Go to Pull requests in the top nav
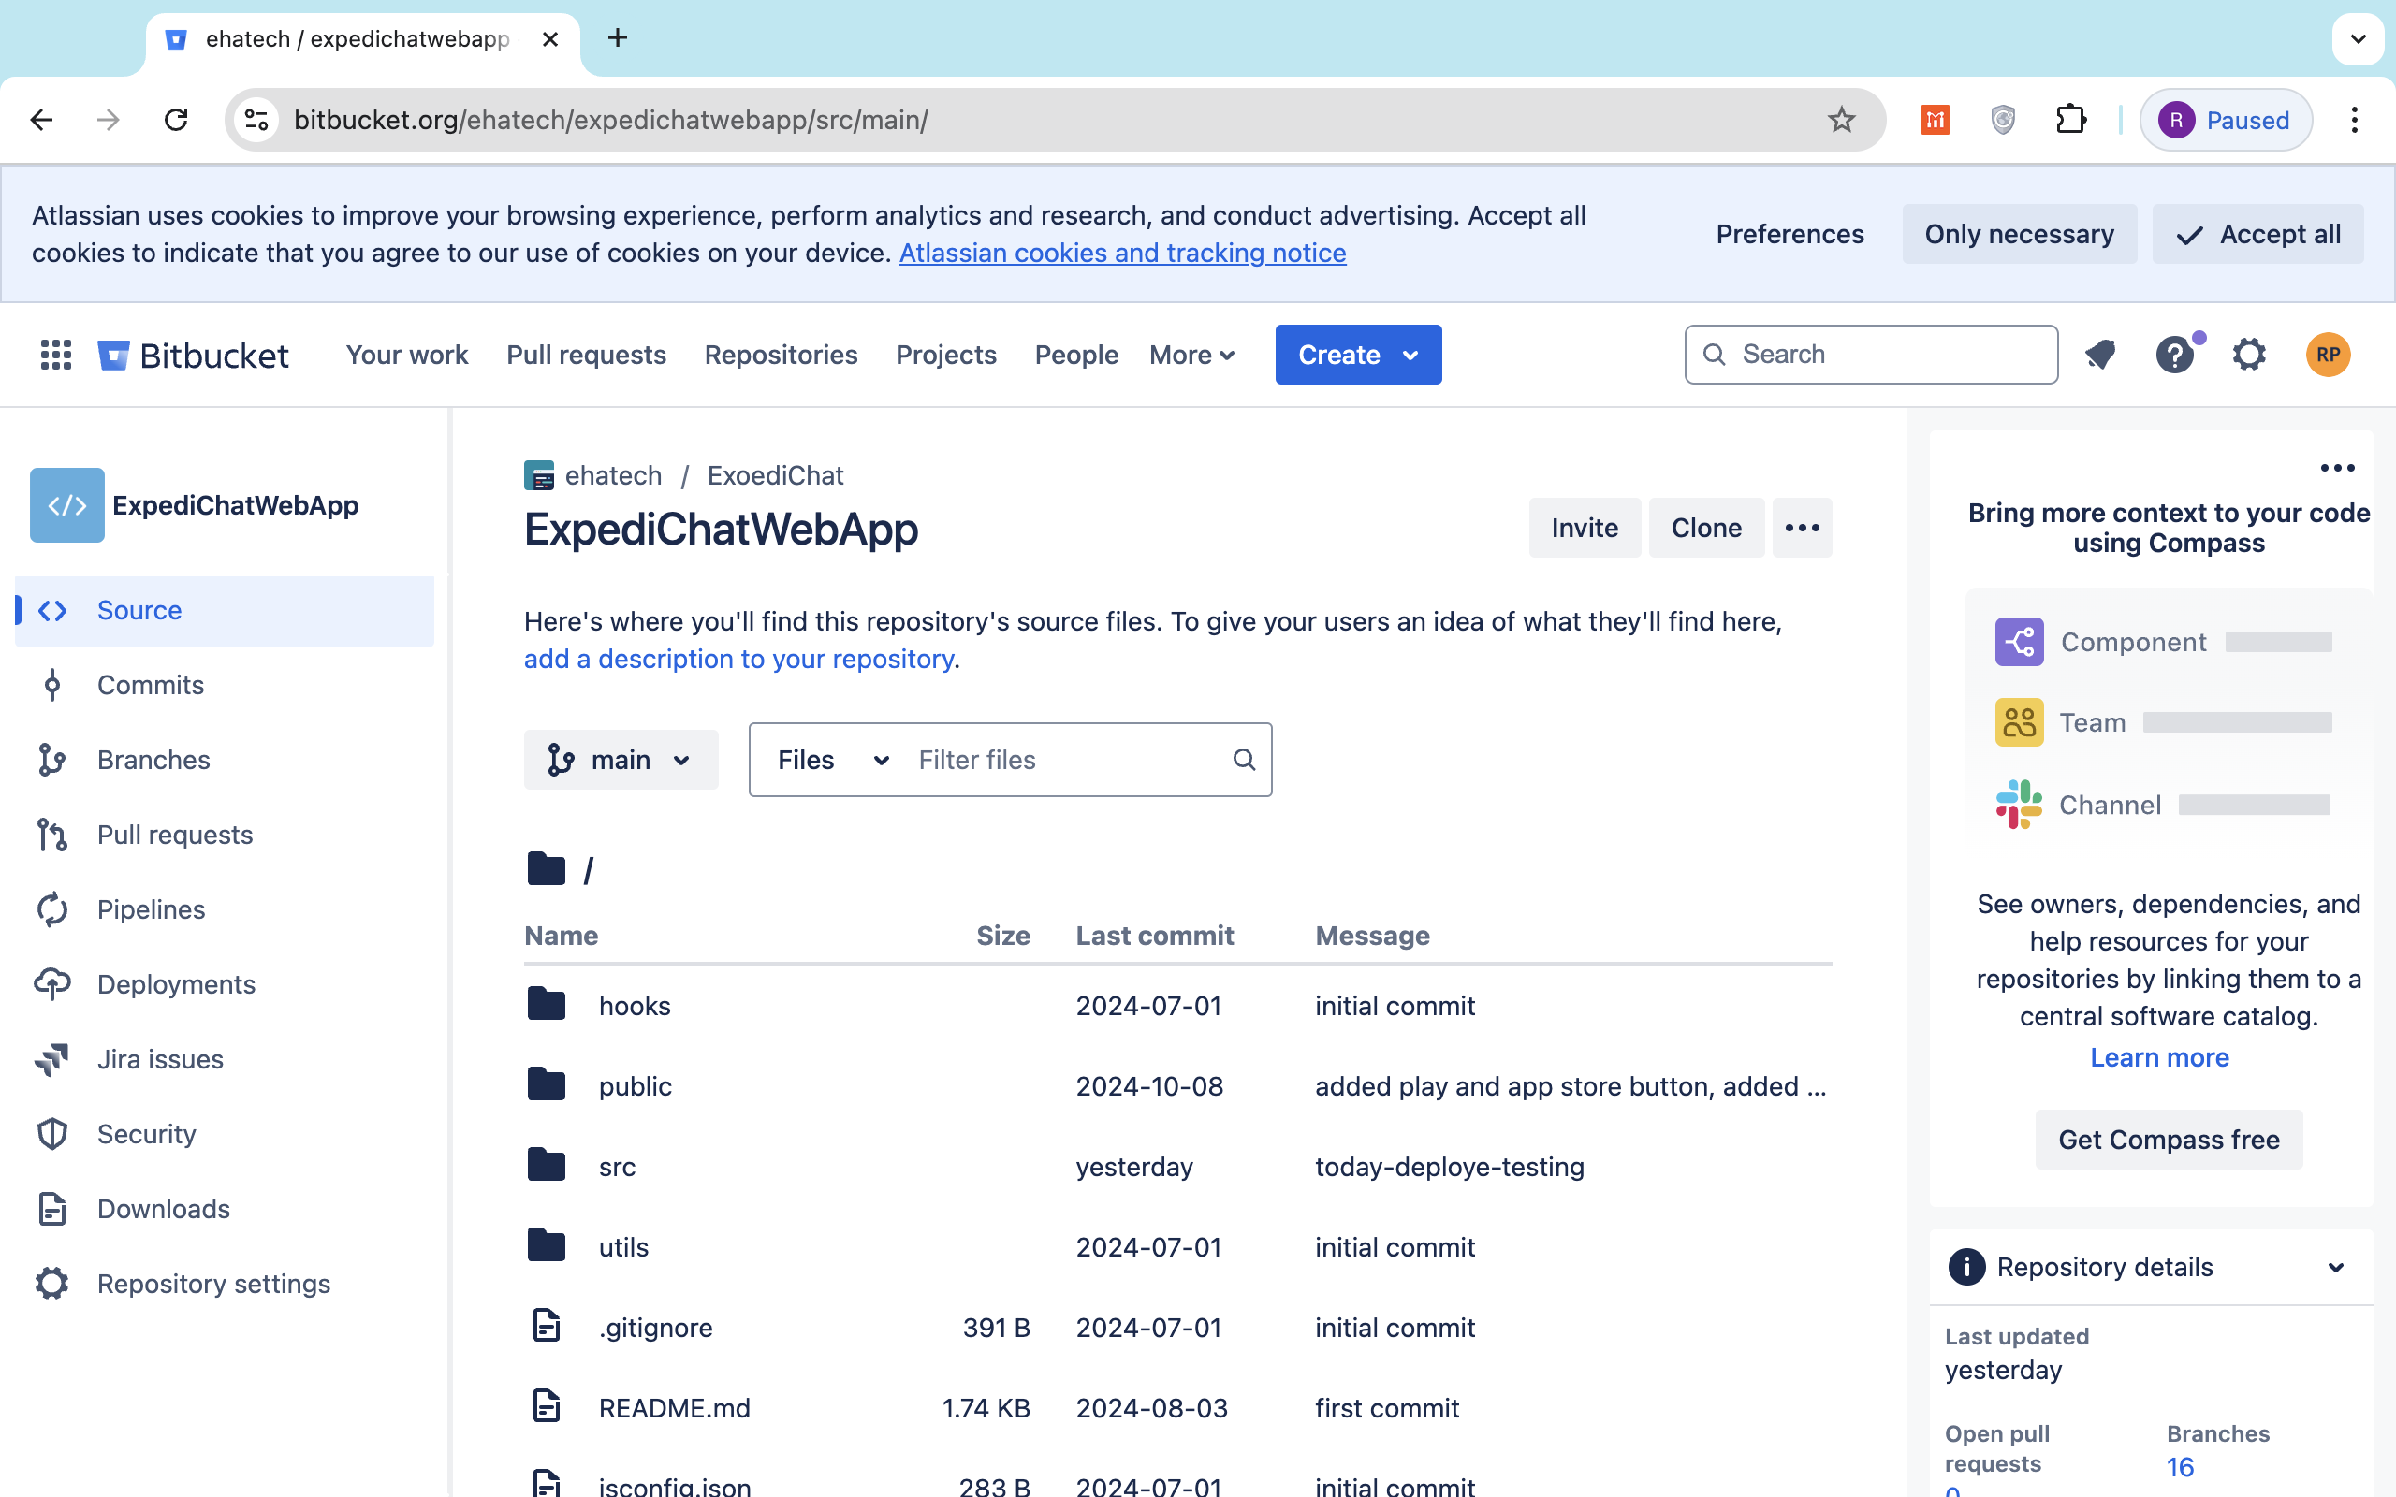The image size is (2396, 1497). click(x=586, y=355)
